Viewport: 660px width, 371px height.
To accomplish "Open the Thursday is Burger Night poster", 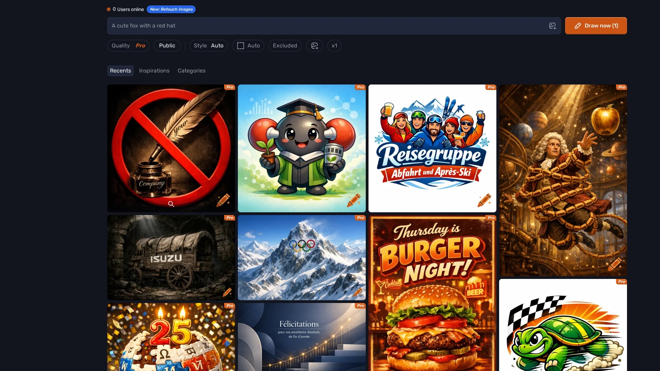I will pos(432,293).
